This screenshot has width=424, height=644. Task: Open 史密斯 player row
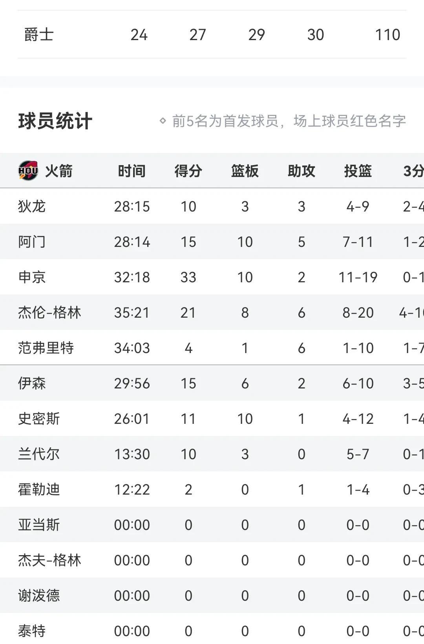pos(212,419)
